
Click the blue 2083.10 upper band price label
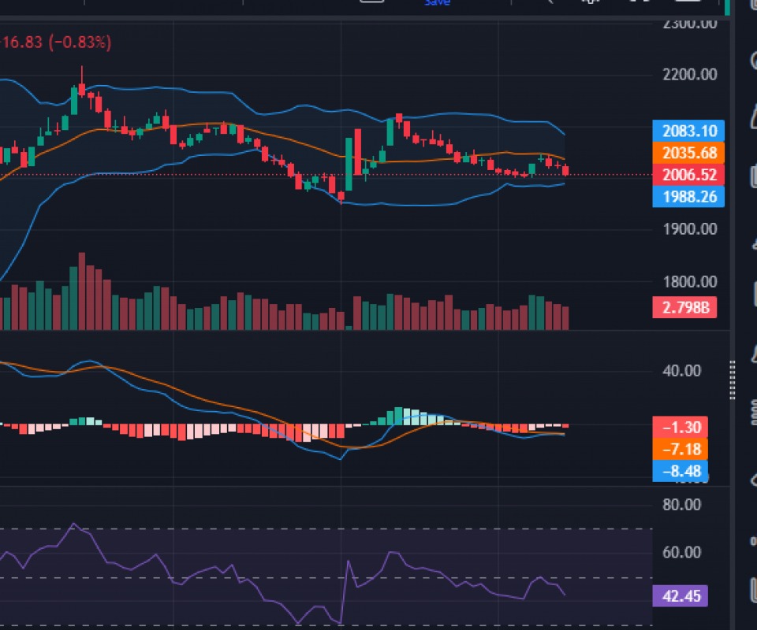(x=688, y=131)
